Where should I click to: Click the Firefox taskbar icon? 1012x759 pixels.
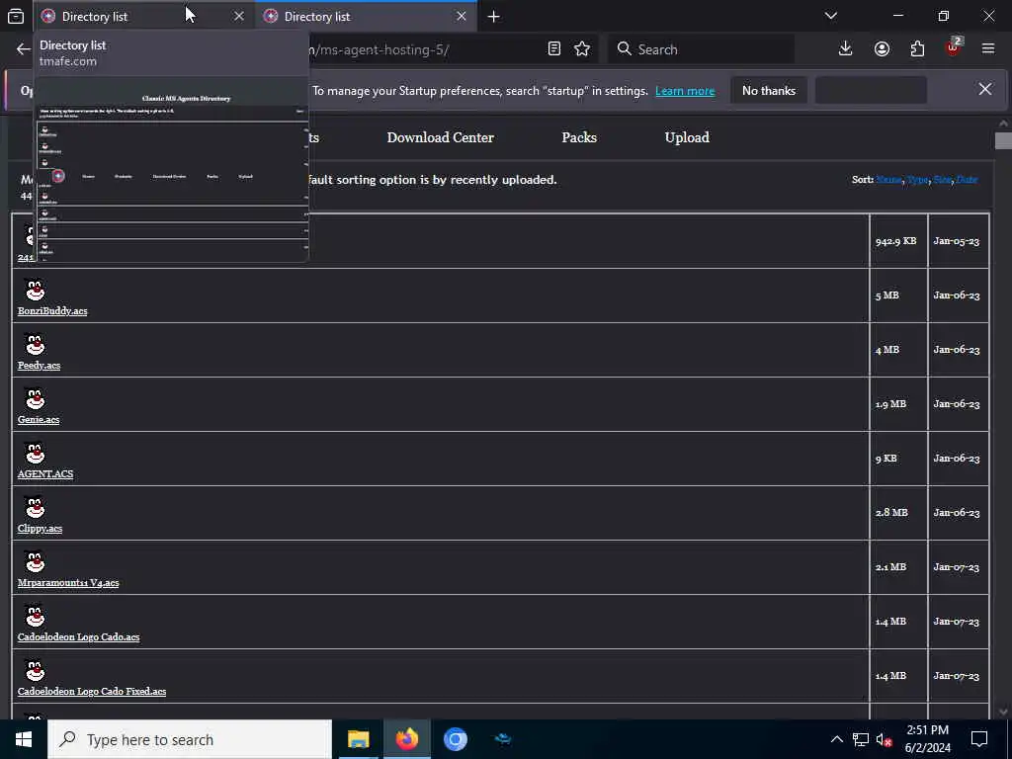[406, 739]
